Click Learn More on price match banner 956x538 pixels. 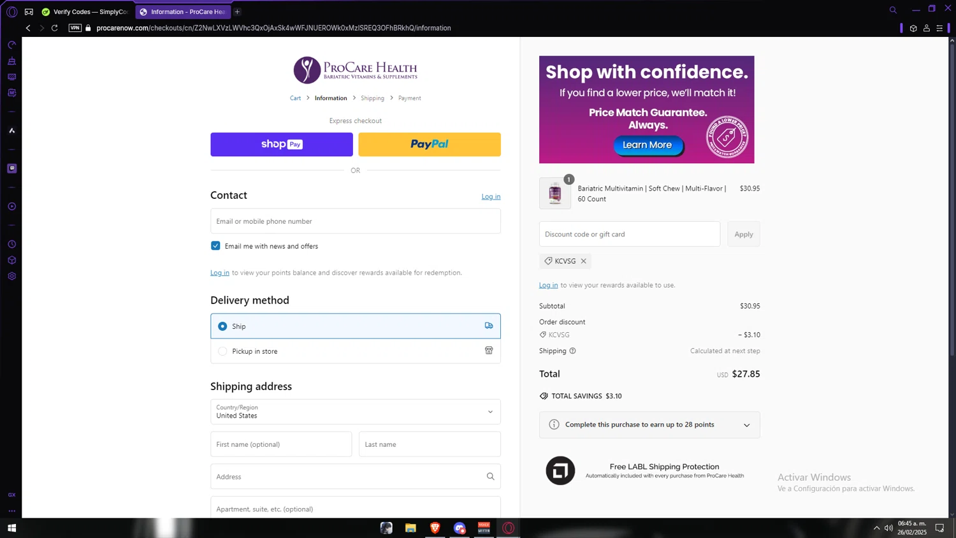point(648,145)
